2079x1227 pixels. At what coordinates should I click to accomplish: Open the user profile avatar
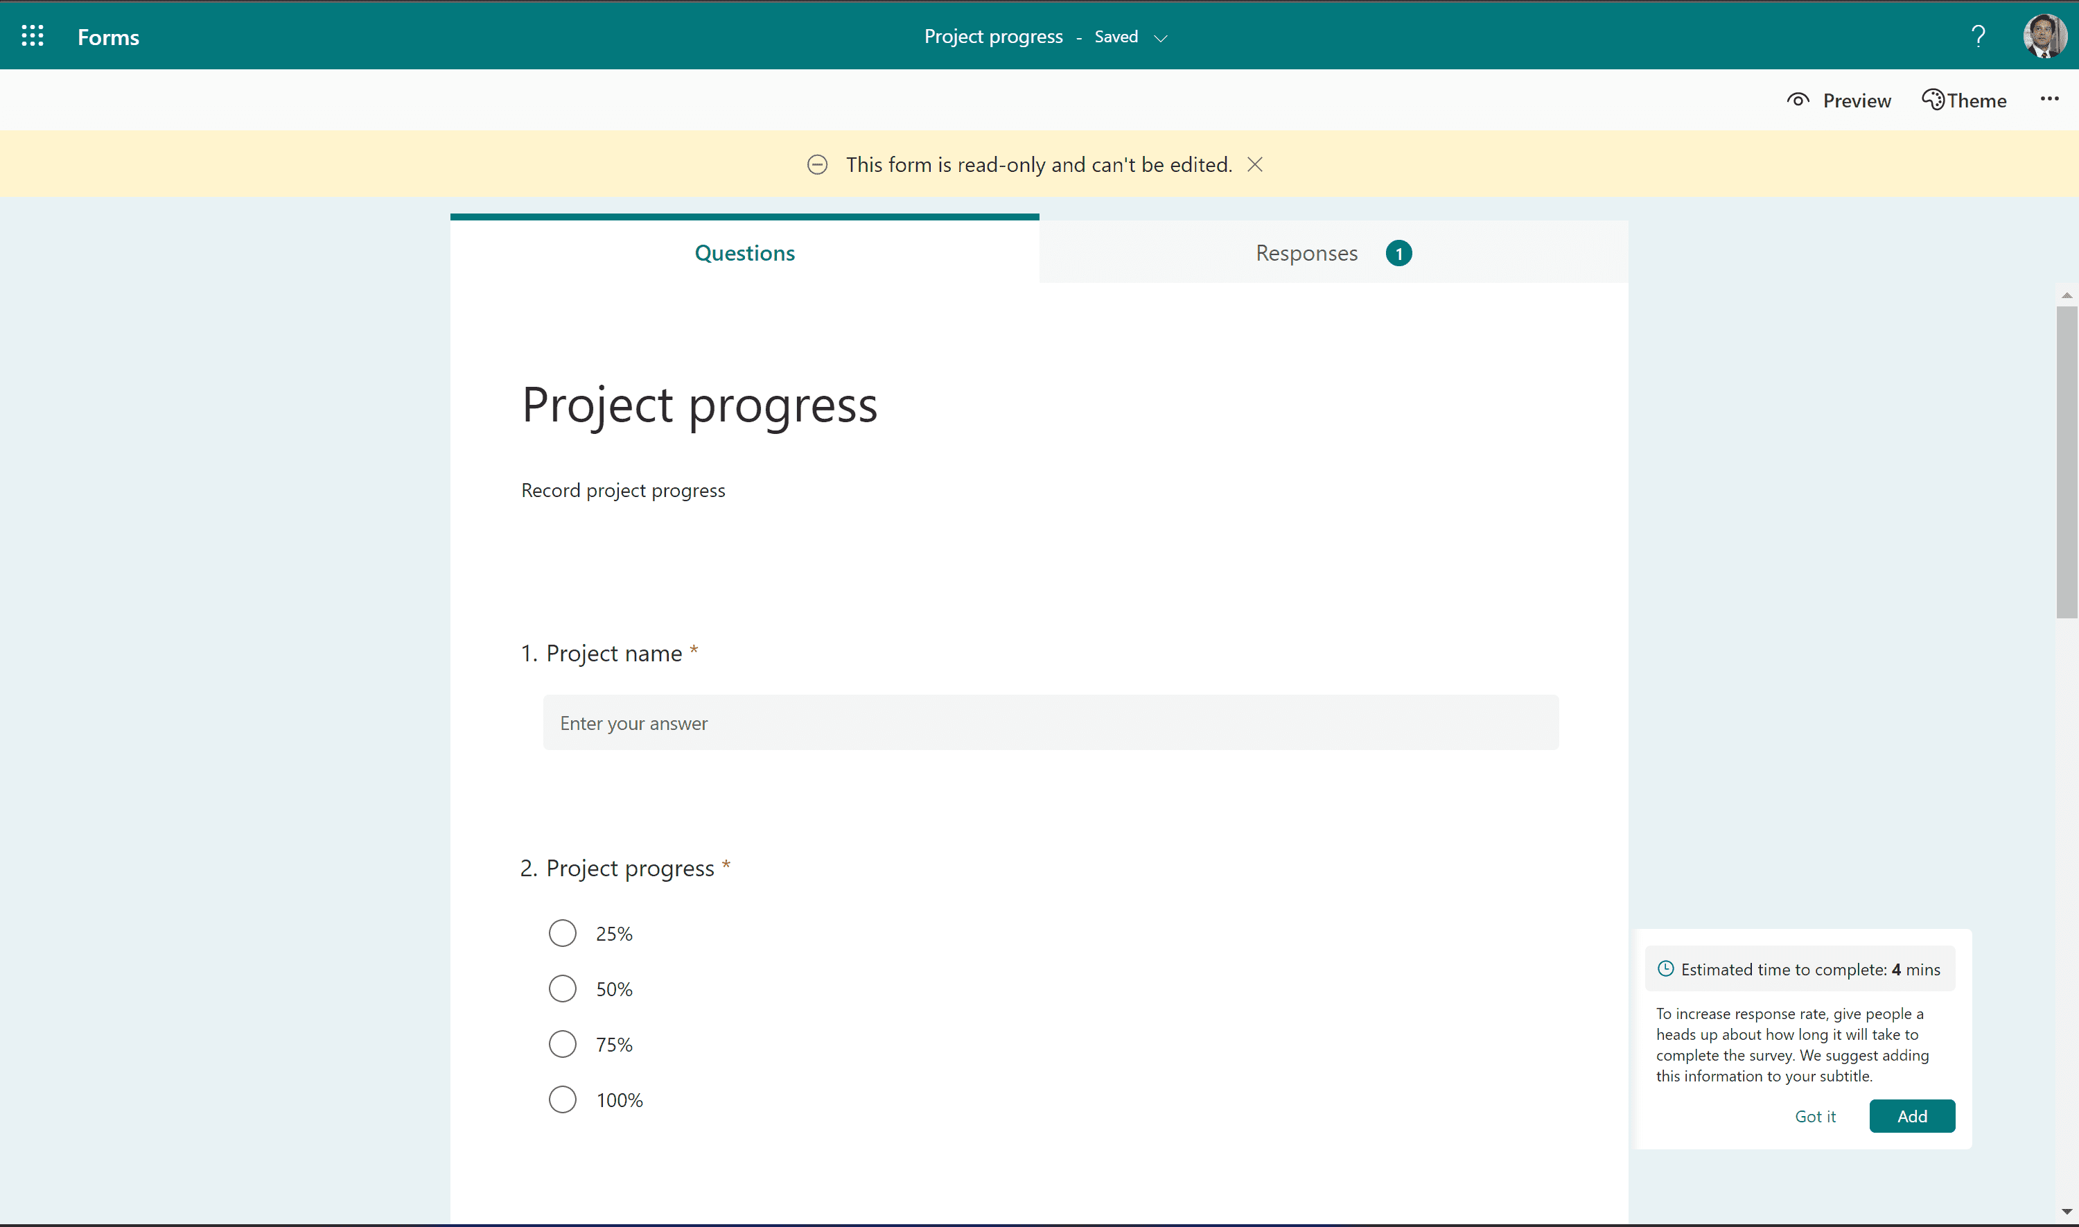pyautogui.click(x=2044, y=36)
